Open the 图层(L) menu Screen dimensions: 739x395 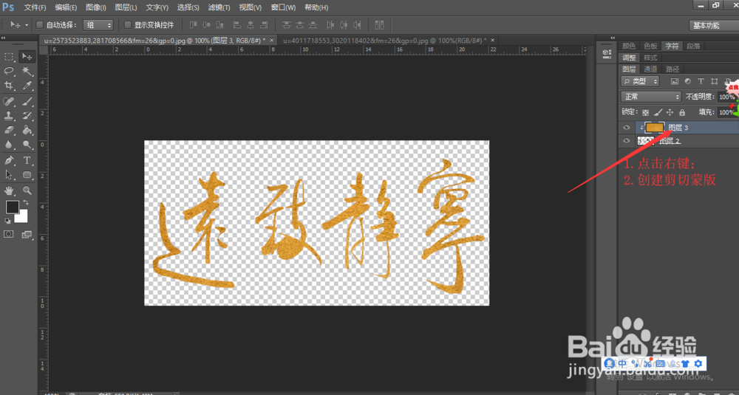pos(126,7)
